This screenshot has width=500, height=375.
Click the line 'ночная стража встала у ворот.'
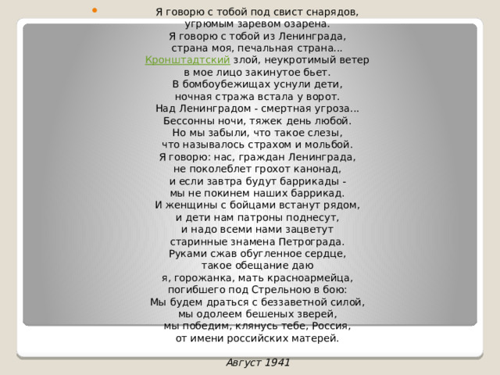coord(257,97)
